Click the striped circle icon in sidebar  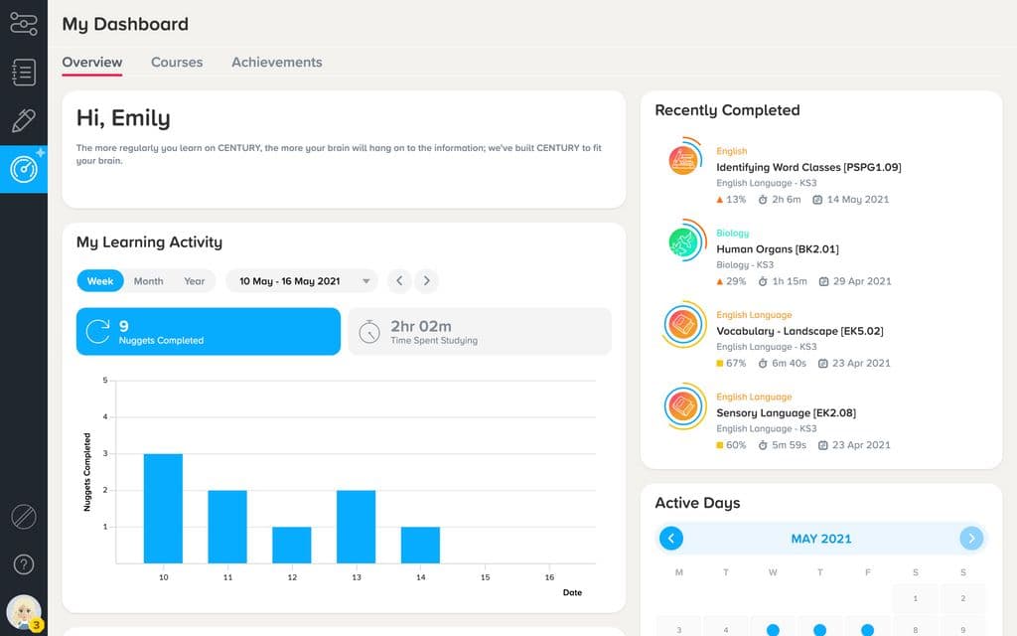point(24,516)
